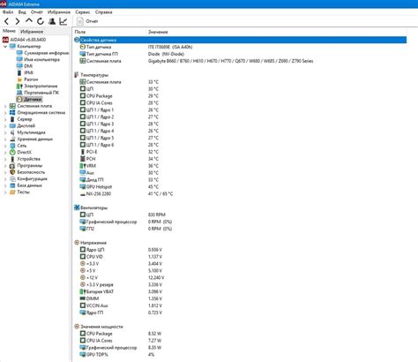Open the Файл menu
The width and height of the screenshot is (418, 362).
tap(8, 12)
